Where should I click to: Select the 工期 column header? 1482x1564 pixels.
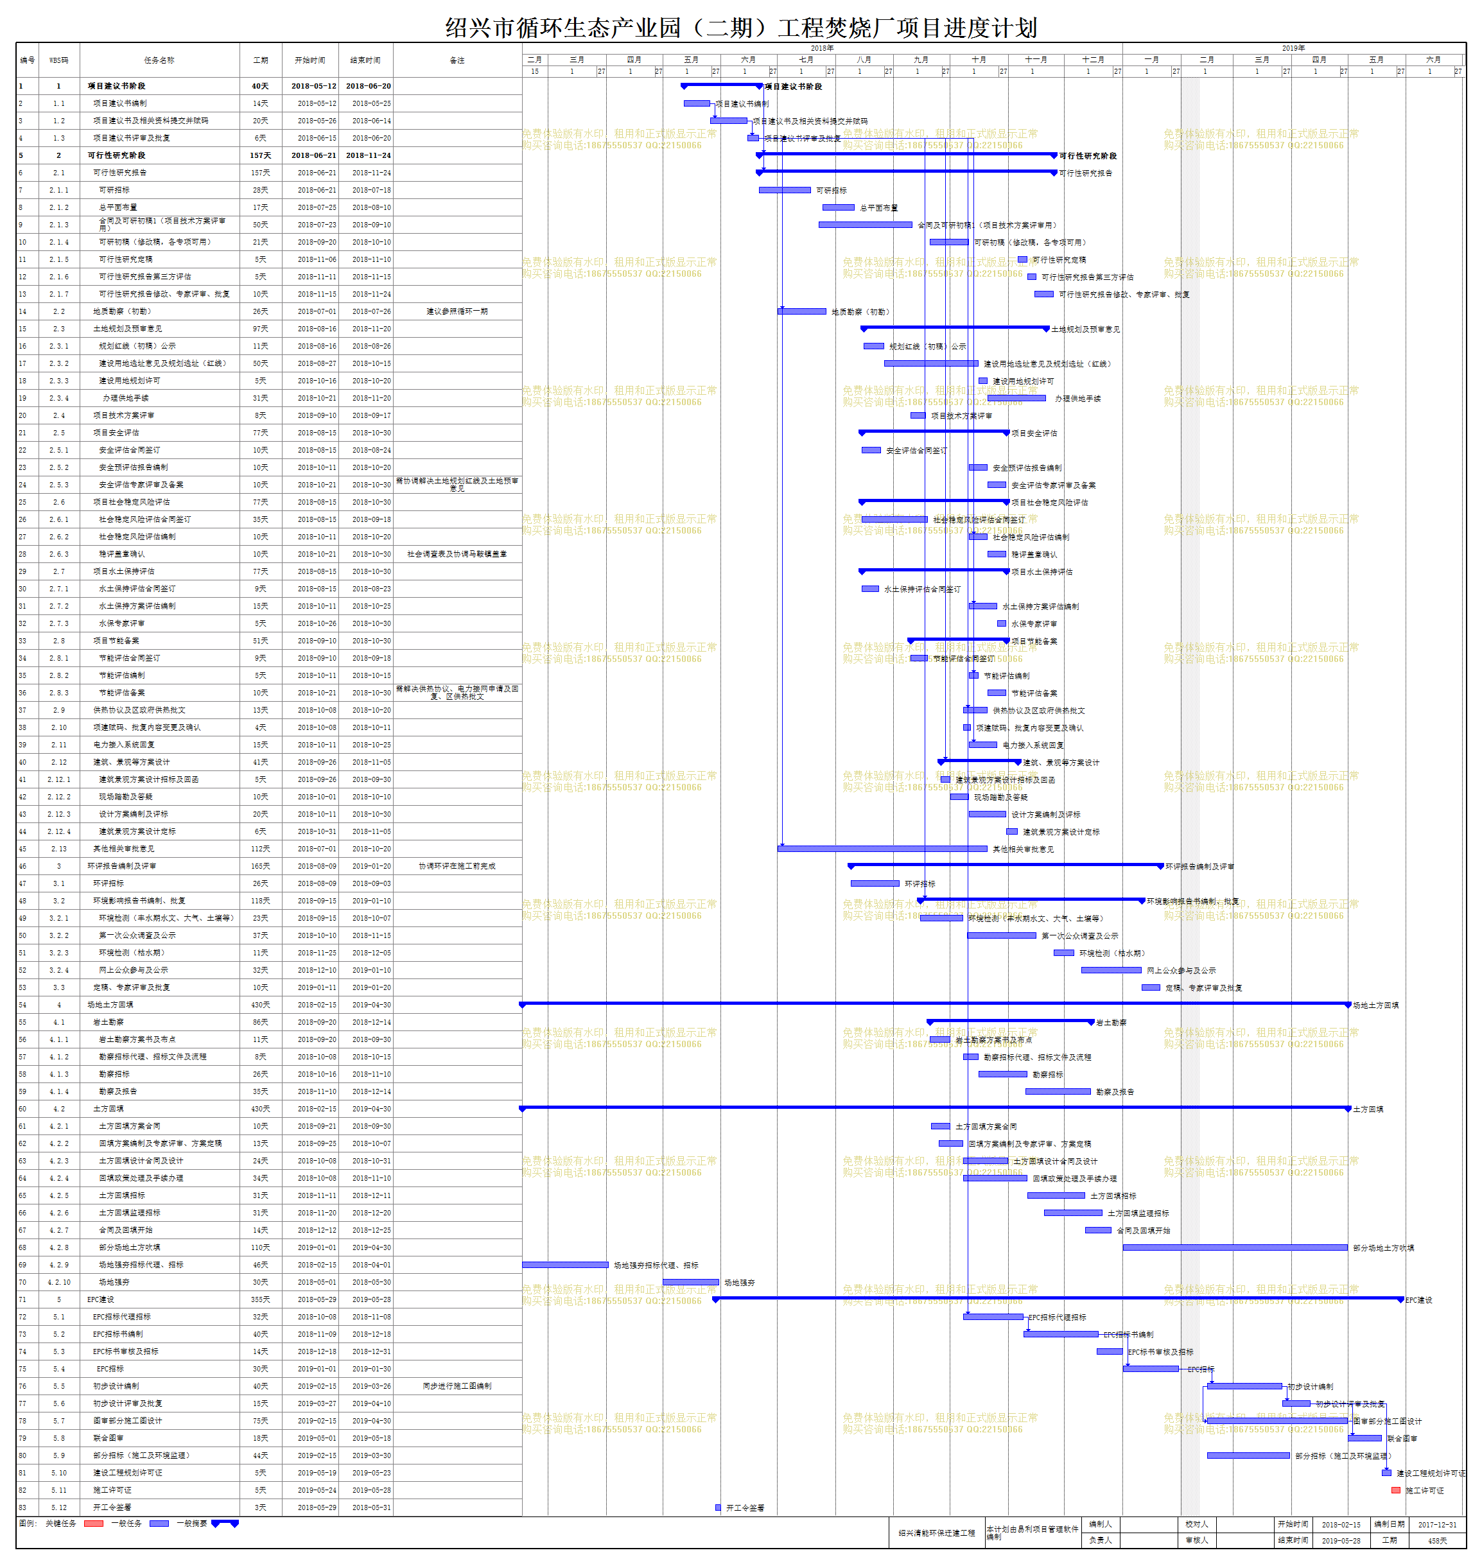click(x=261, y=60)
